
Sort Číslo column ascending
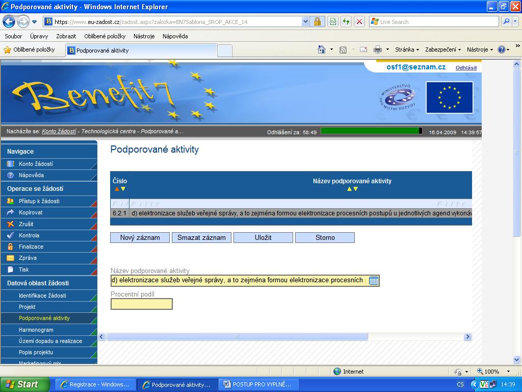(x=117, y=189)
